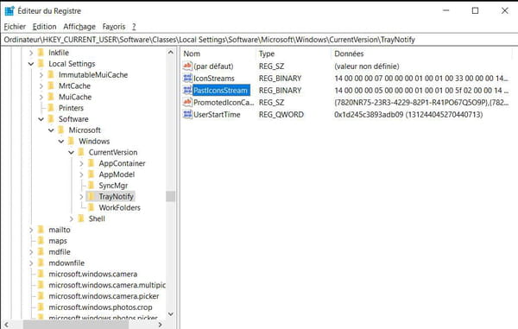Select the IconStreams value name
Screen dimensions: 518x329
tap(214, 79)
